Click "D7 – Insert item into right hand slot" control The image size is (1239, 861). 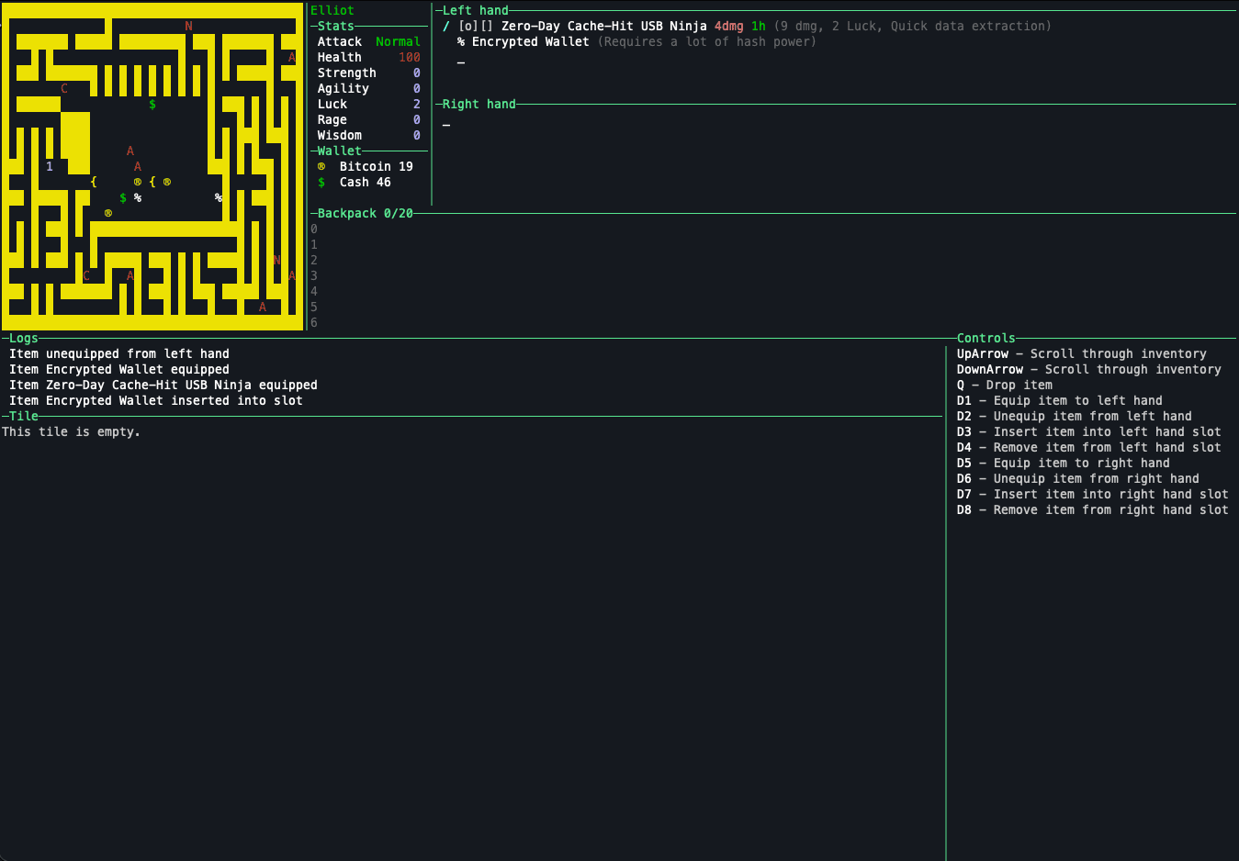tap(1093, 494)
